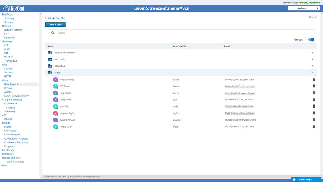Delete user Margaret Taylor with trash icon

click(x=314, y=113)
